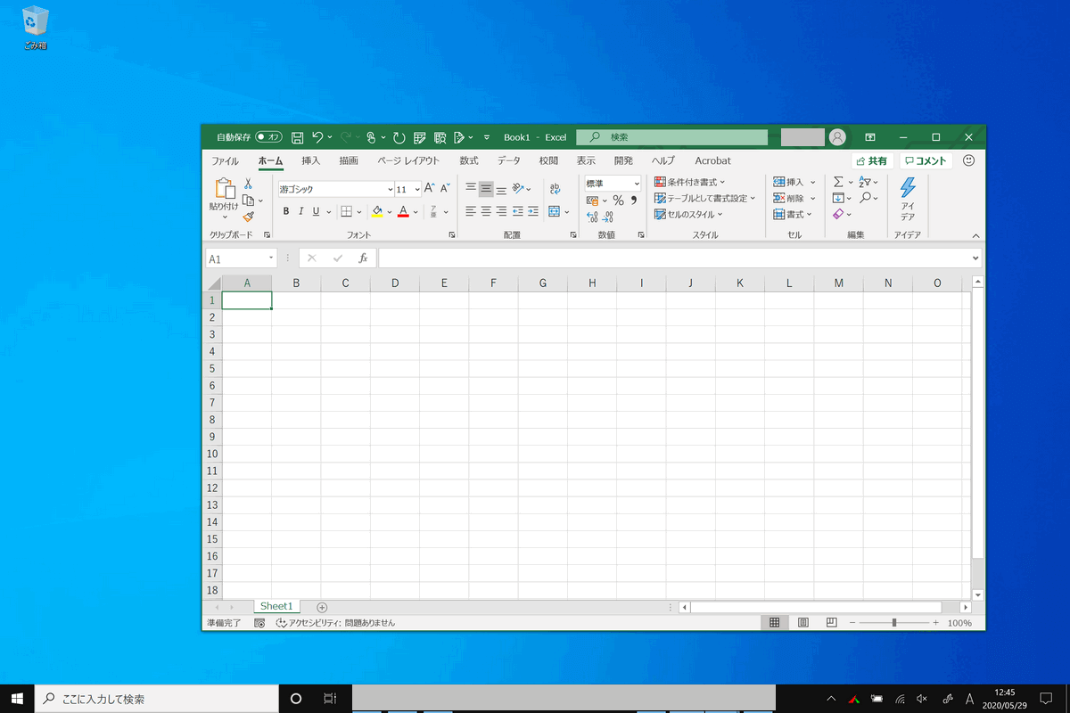The image size is (1070, 713).
Task: Apply red font color A
Action: [403, 211]
